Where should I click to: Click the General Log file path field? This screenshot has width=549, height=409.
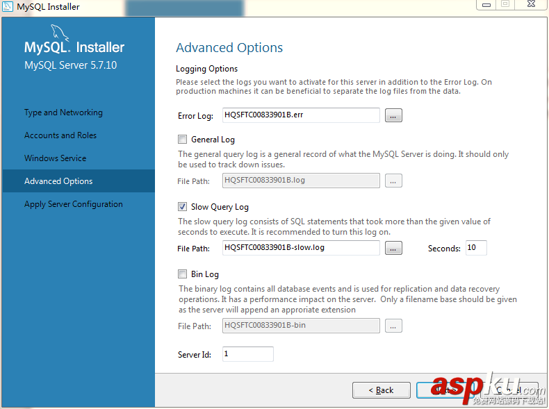(301, 181)
